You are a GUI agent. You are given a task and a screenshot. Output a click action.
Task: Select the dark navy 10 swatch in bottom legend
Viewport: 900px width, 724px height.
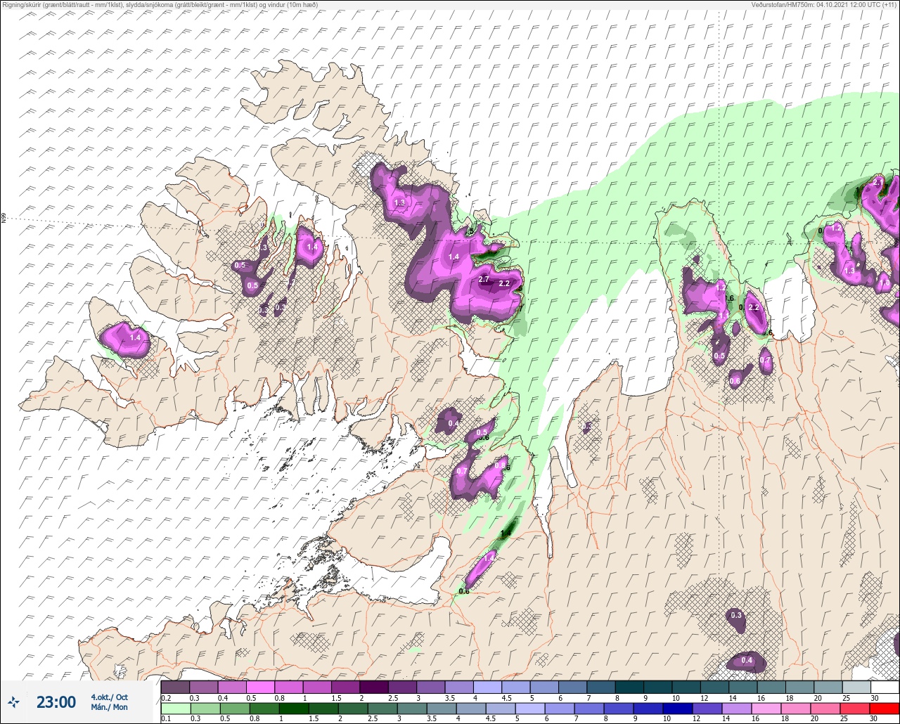(x=677, y=709)
